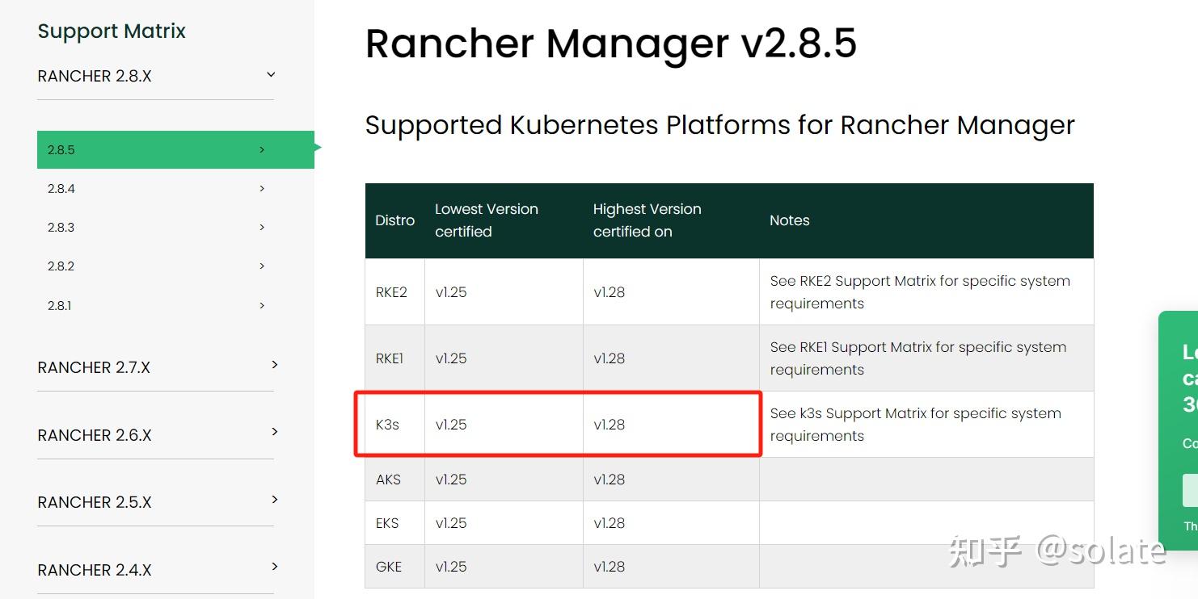Select version 2.8.5 in the sidebar

tap(61, 150)
